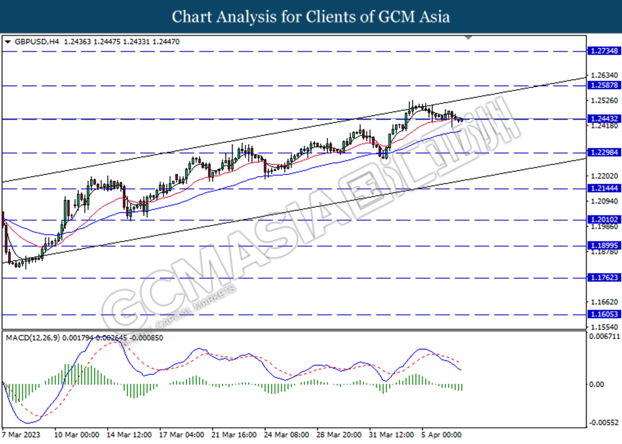Select the 1.25878 price level label
Screen dimensions: 622x444
pos(604,85)
